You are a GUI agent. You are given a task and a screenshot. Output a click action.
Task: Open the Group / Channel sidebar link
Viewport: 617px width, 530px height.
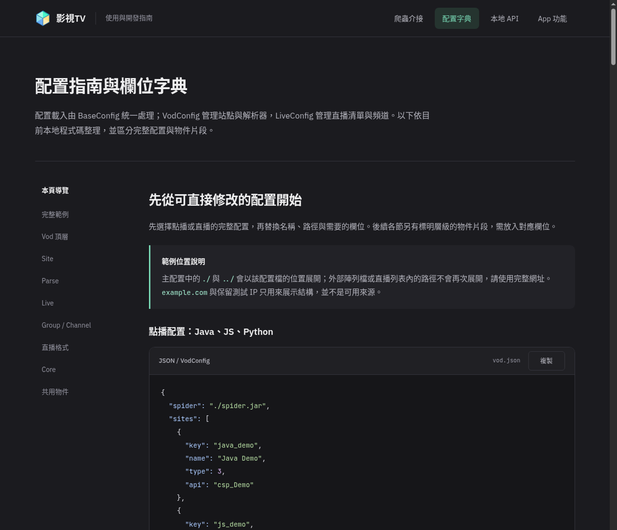click(x=66, y=325)
